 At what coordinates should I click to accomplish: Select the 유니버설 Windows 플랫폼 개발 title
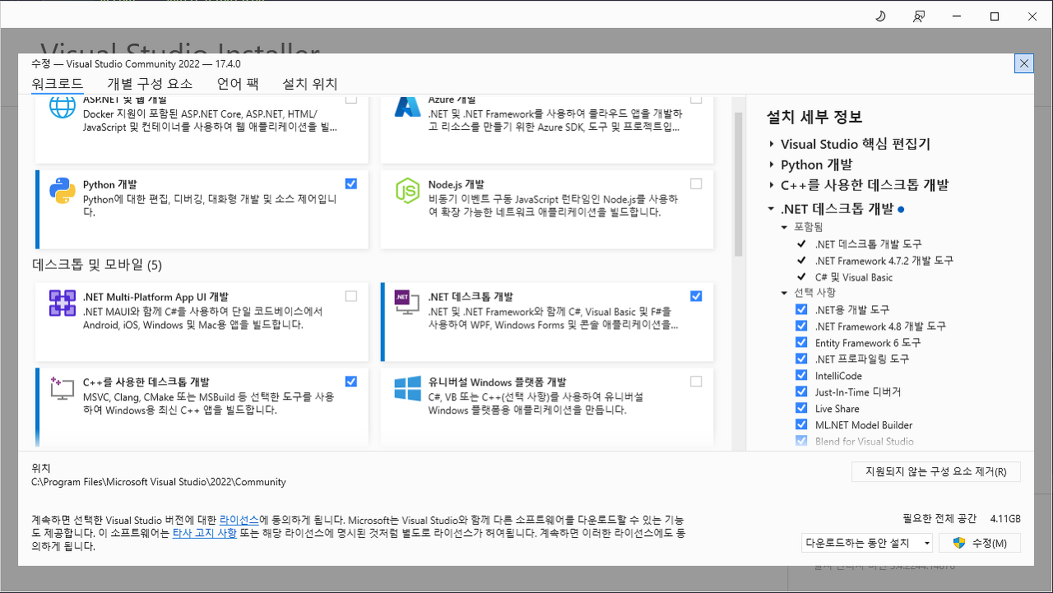coord(497,382)
